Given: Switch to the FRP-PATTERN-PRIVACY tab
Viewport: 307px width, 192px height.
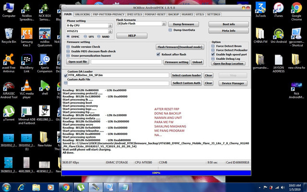Looking at the screenshot, I should click(108, 14).
